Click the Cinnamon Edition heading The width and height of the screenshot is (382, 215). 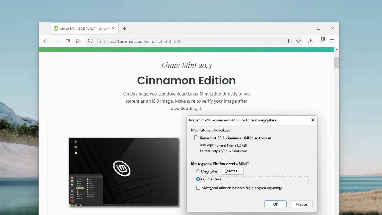(x=186, y=81)
